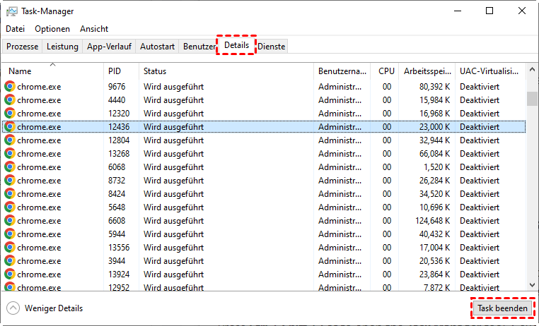Sort by the Name column header
The width and height of the screenshot is (539, 326).
pyautogui.click(x=52, y=71)
